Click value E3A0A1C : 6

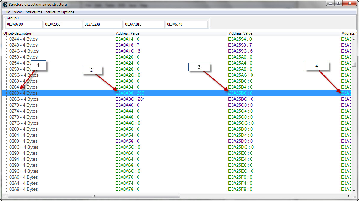128,51
